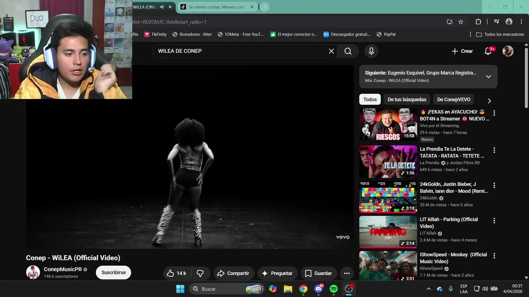Like the video with thumbs up
The image size is (529, 297).
coord(176,273)
